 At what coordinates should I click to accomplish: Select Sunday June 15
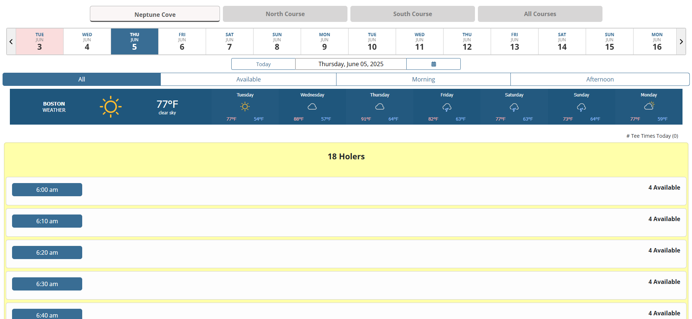click(x=609, y=42)
